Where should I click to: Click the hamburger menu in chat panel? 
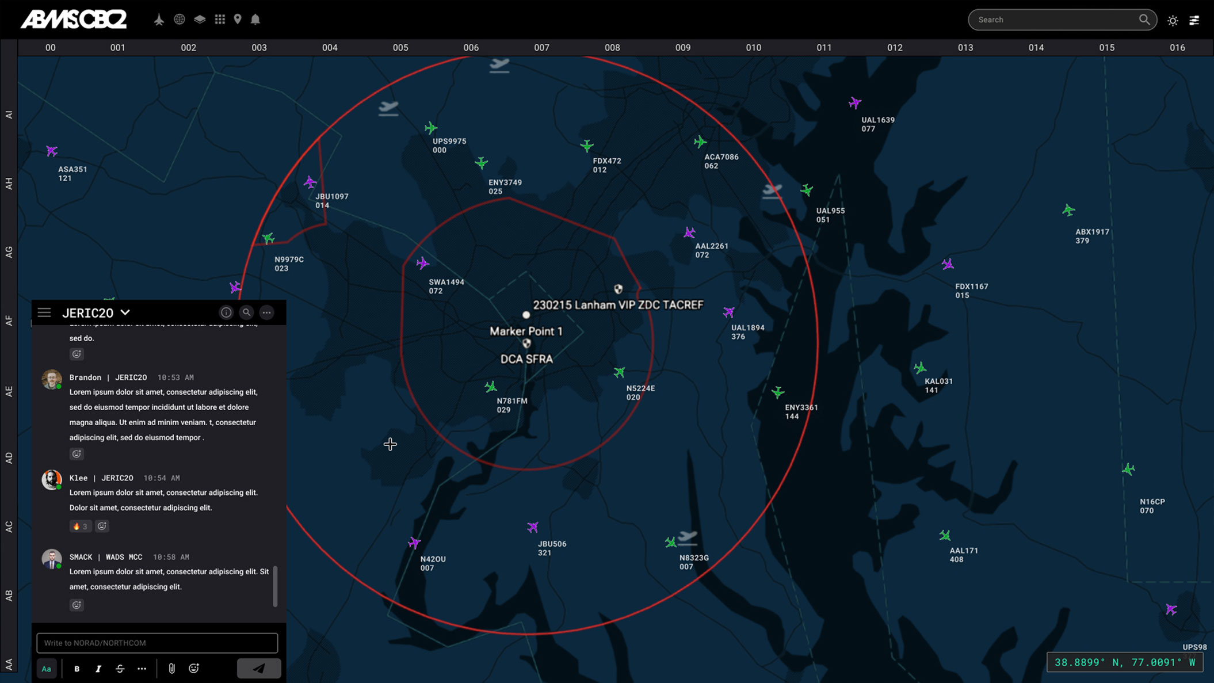pos(44,312)
